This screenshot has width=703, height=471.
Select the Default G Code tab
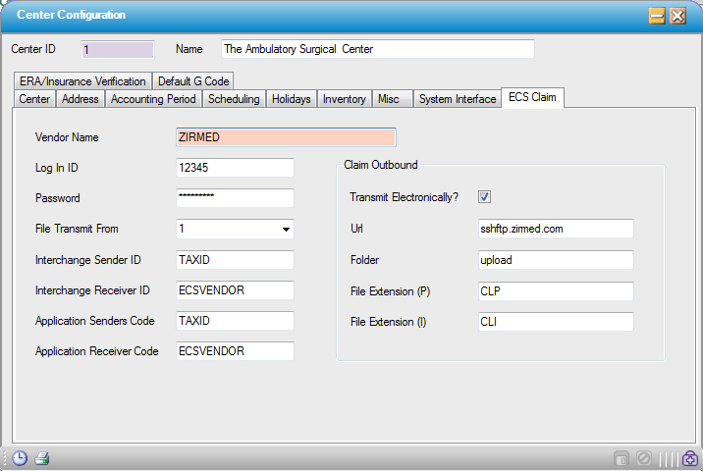193,81
